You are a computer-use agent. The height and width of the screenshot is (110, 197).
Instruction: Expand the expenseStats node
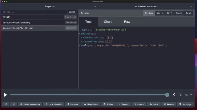[x=82, y=38]
